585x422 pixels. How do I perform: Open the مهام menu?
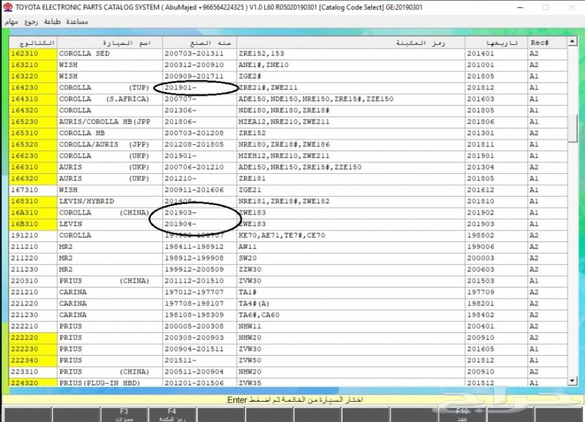(x=12, y=22)
